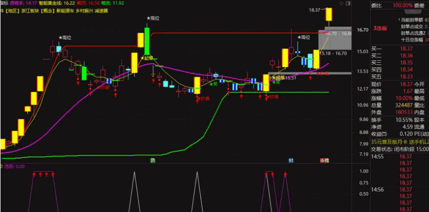Image resolution: width=429 pixels, height=212 pixels.
Task: Click the 16.70 price axis label
Action: click(363, 29)
